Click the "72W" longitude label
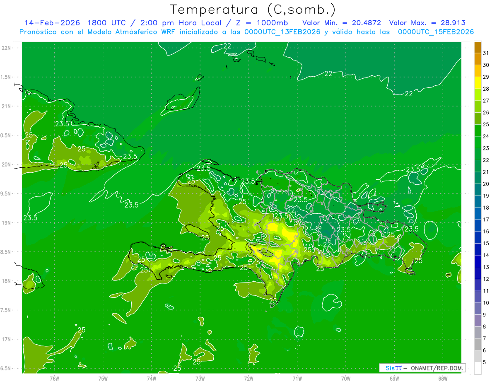 [248, 378]
